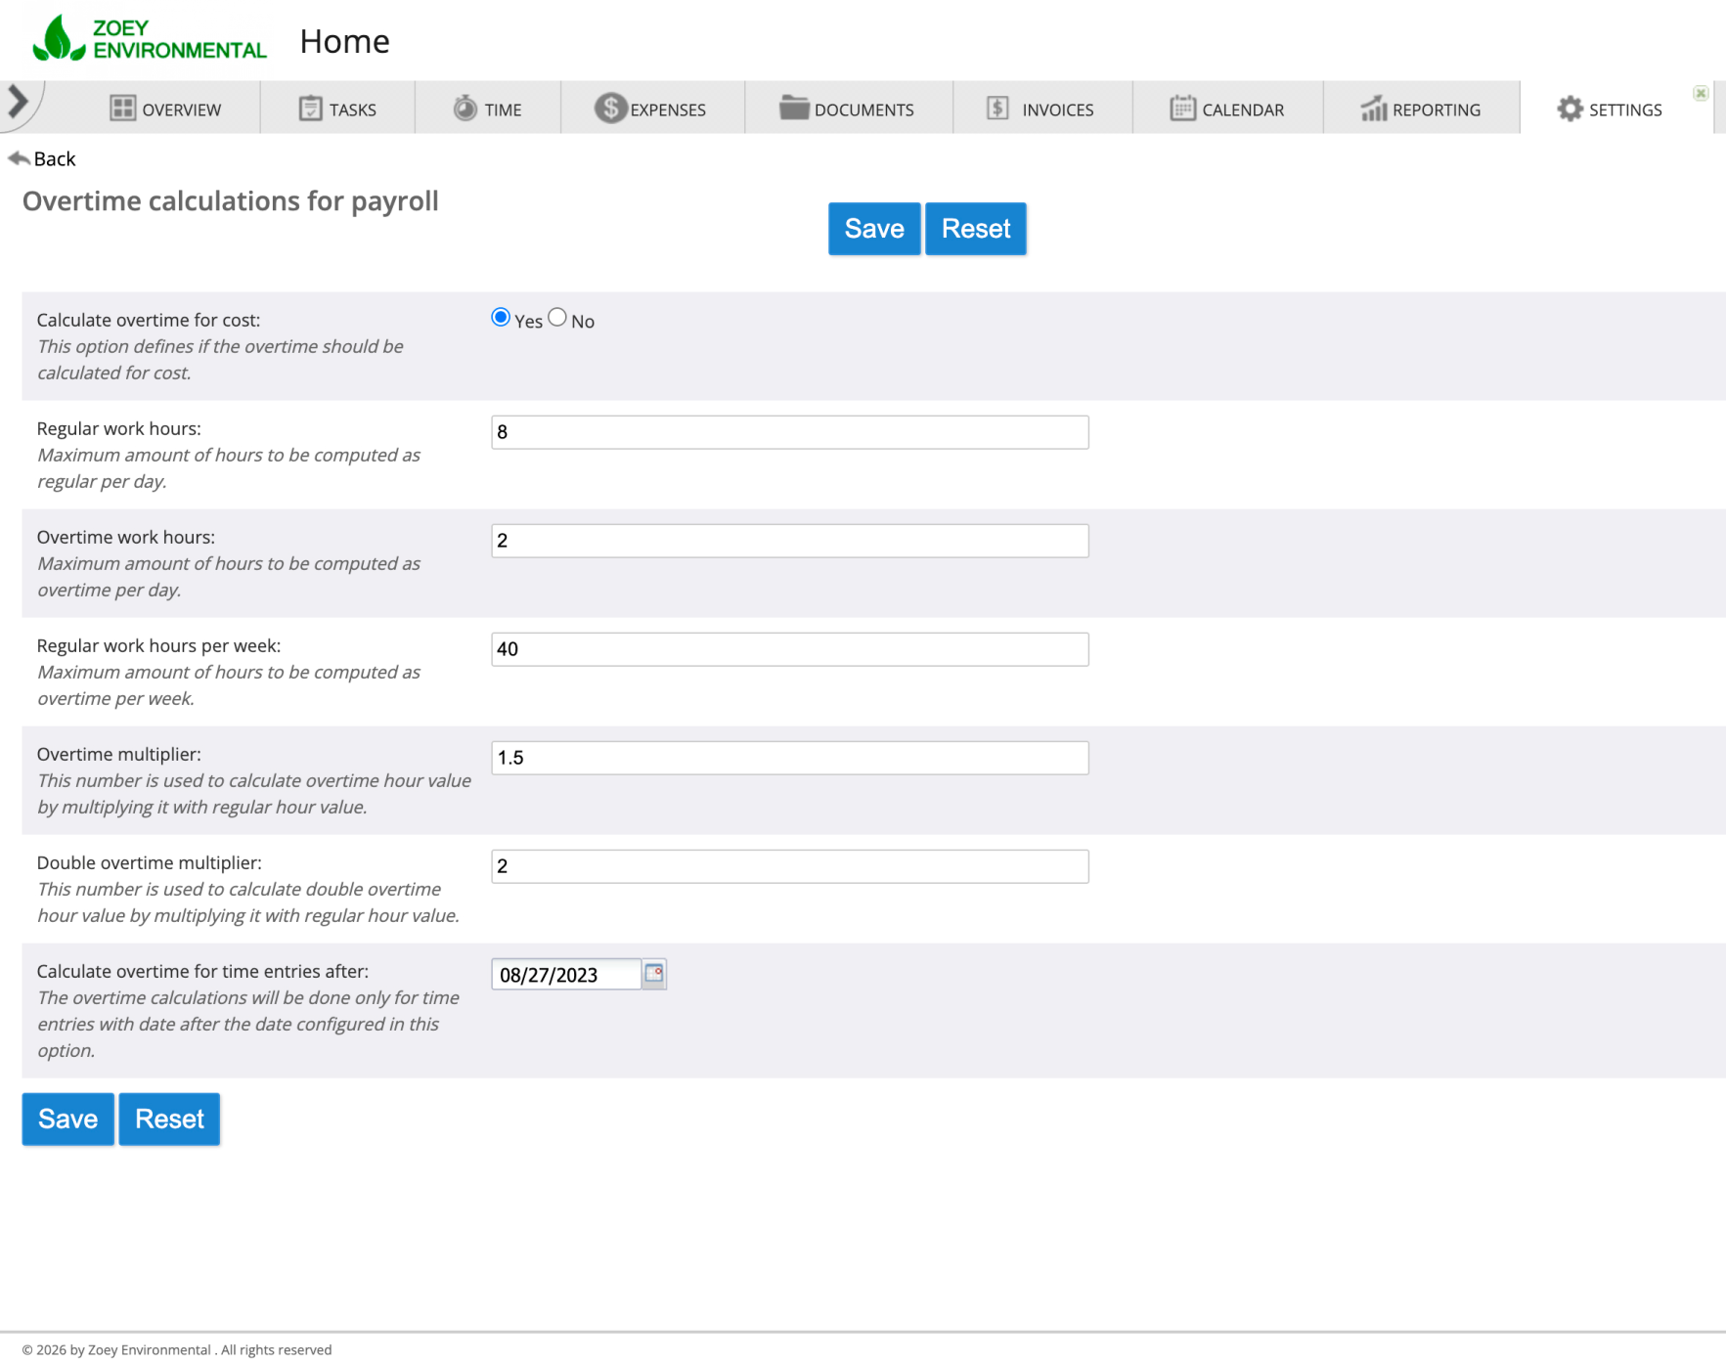
Task: Open the Settings tab
Action: pos(1610,109)
